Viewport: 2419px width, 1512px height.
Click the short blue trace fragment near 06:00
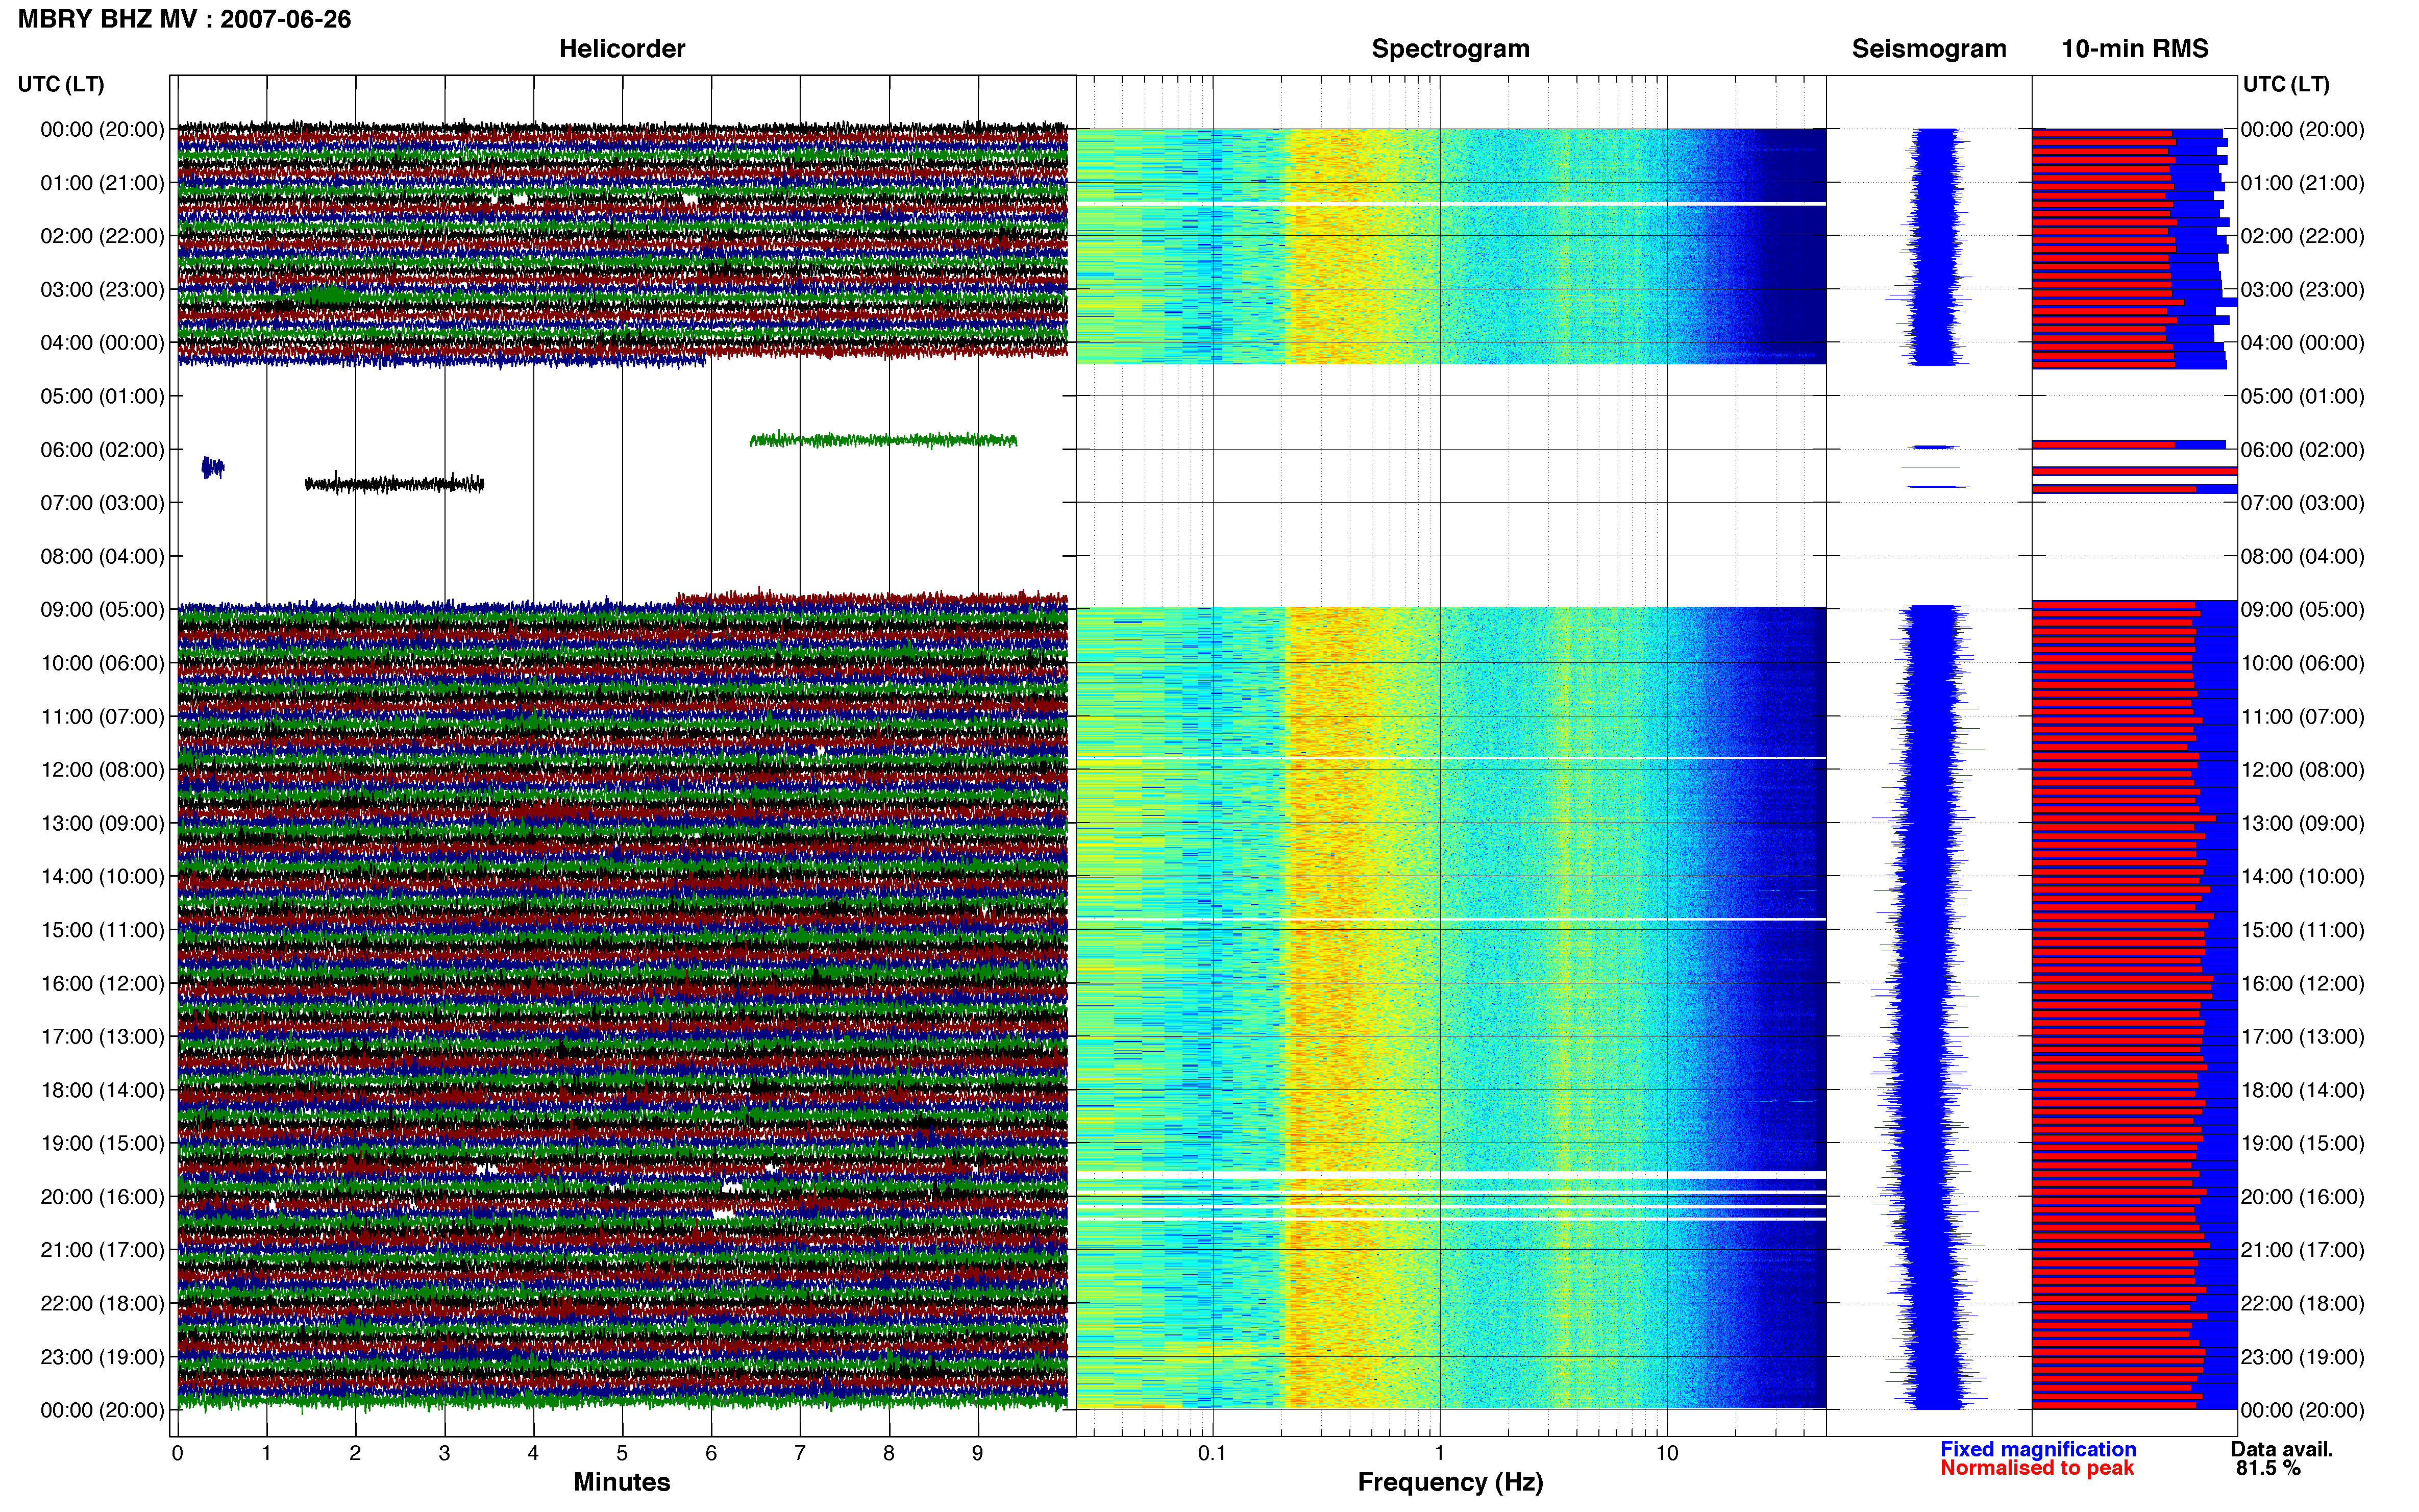(213, 467)
